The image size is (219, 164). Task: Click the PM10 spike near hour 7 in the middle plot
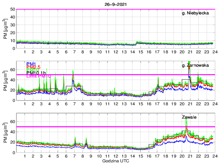coord(73,72)
